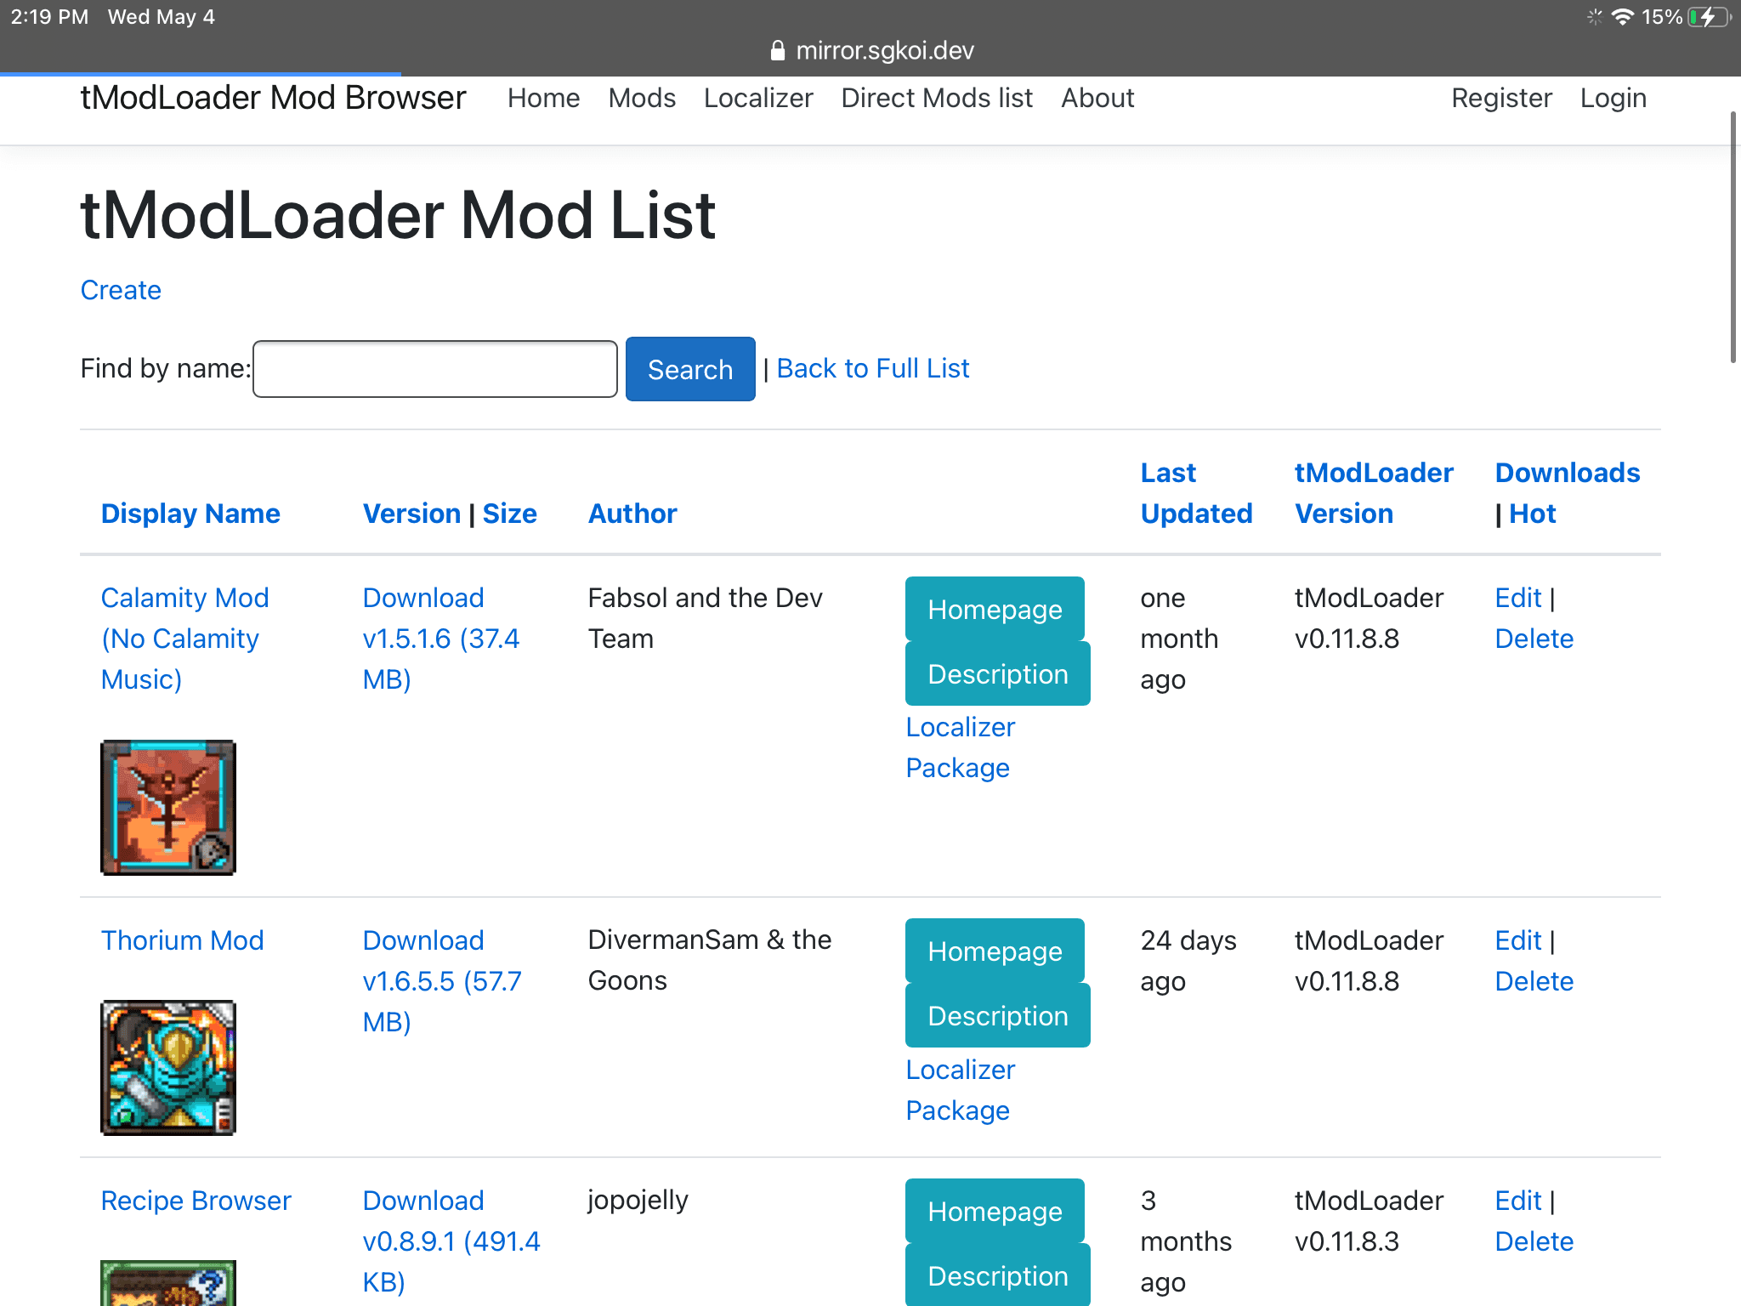Sort by Hot column header
Viewport: 1741px width, 1306px height.
[1533, 514]
